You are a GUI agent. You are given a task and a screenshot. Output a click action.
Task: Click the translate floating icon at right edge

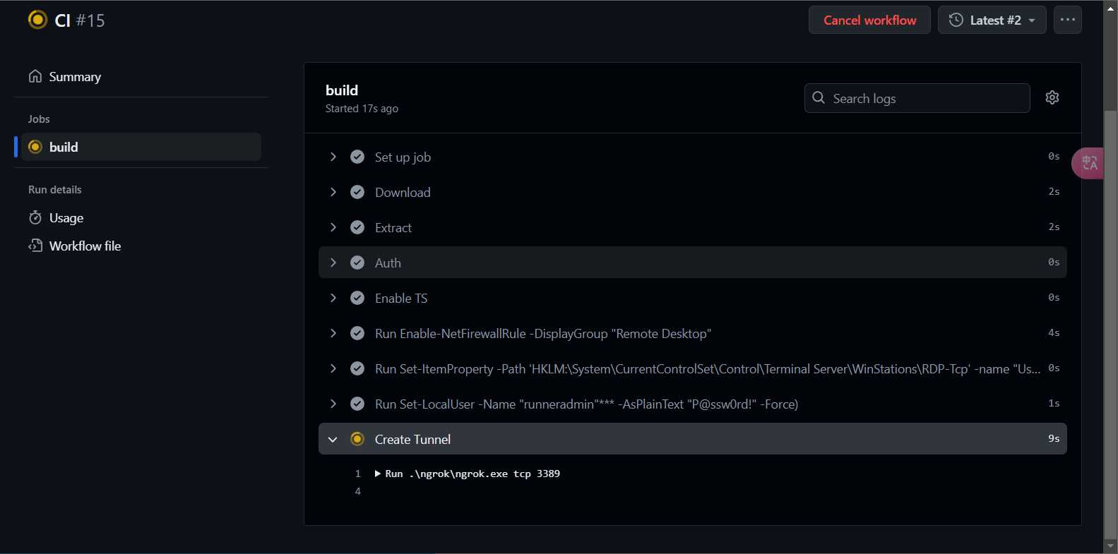[1089, 163]
